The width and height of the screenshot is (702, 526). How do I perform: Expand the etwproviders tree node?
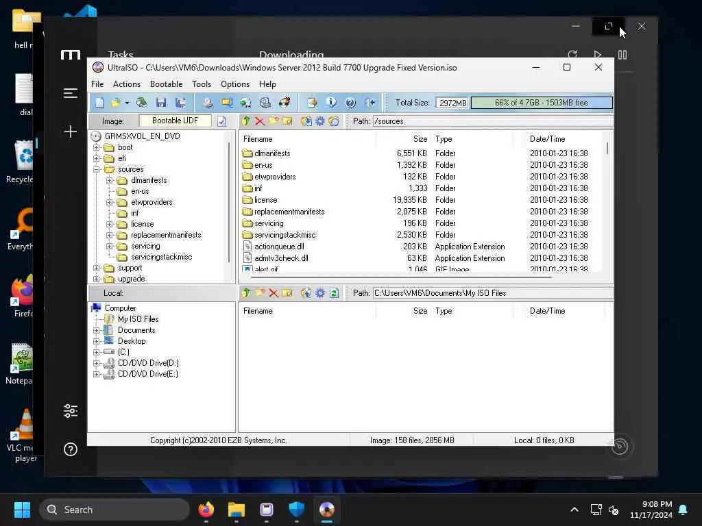tap(109, 202)
